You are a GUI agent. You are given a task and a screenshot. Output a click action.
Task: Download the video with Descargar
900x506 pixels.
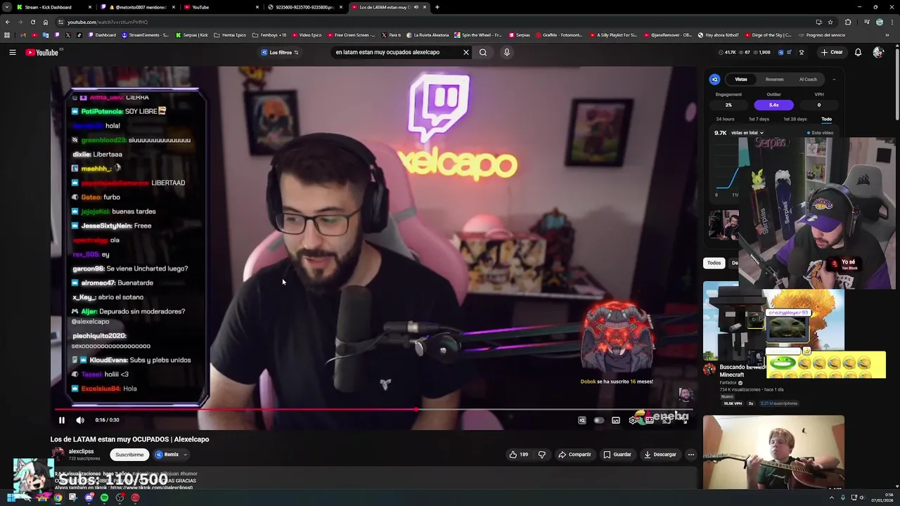(660, 455)
